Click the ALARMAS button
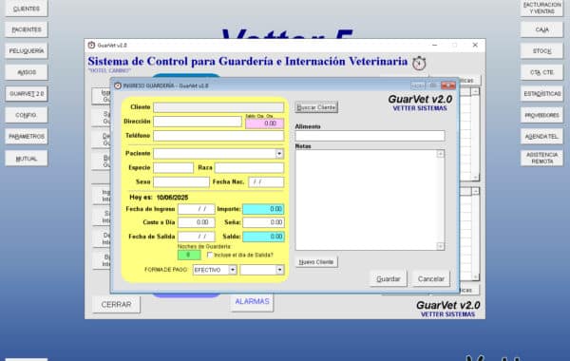This screenshot has width=570, height=361. 252,302
